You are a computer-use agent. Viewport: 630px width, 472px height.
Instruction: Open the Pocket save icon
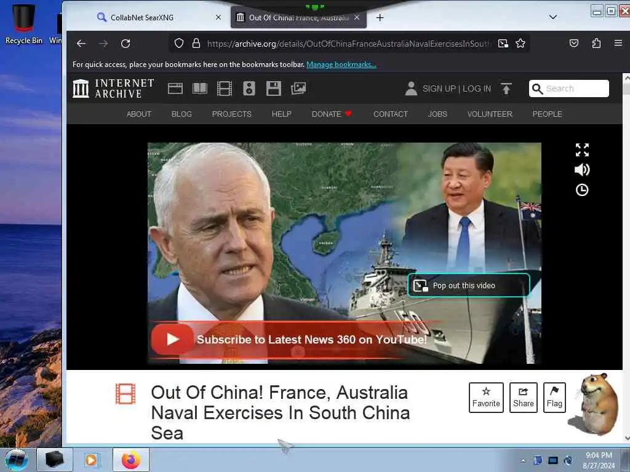pos(574,44)
